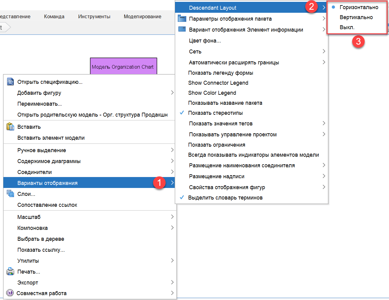The height and width of the screenshot is (300, 389).
Task: Select the layers icon beside Слои...
Action: pos(10,194)
